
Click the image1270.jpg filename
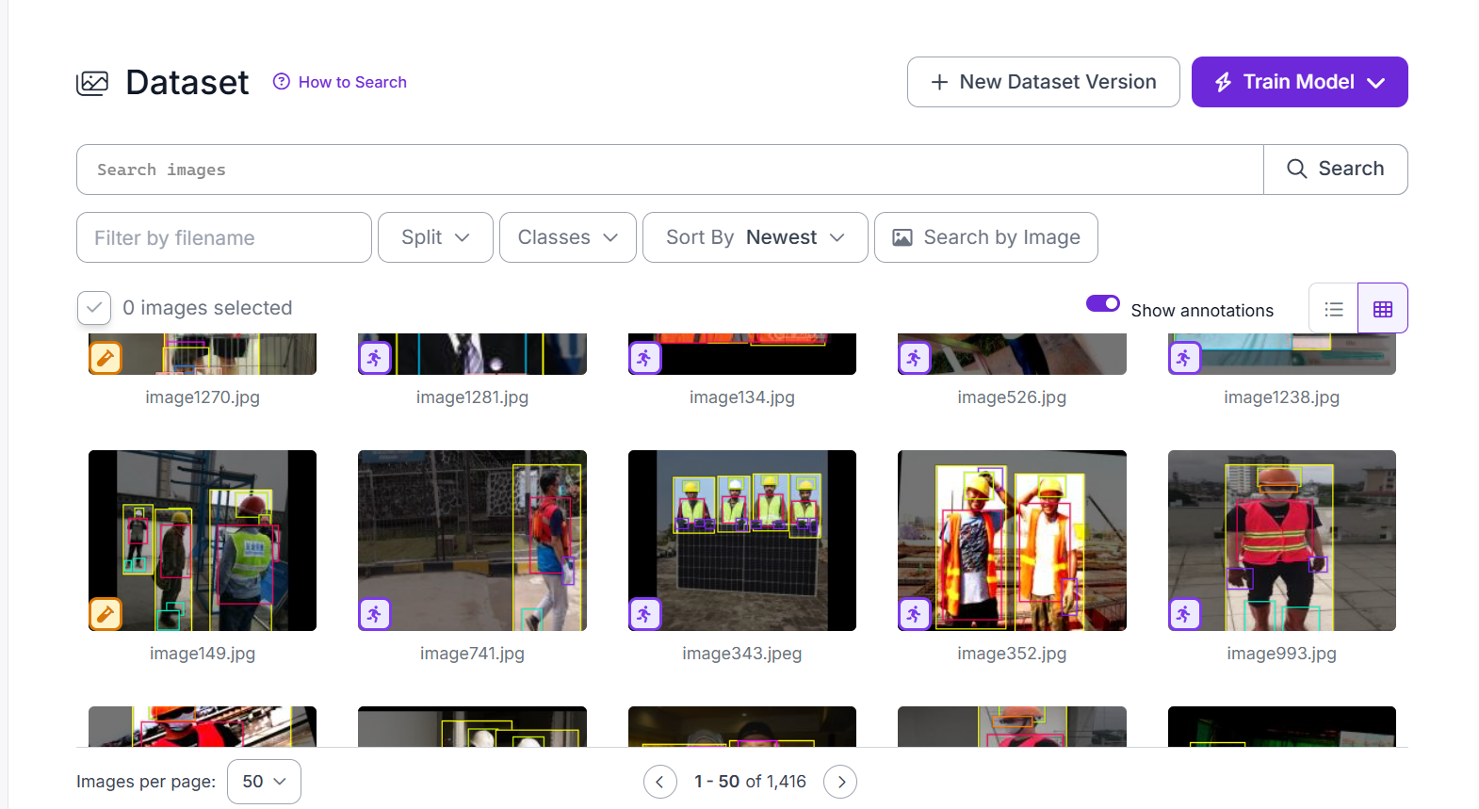pos(203,397)
